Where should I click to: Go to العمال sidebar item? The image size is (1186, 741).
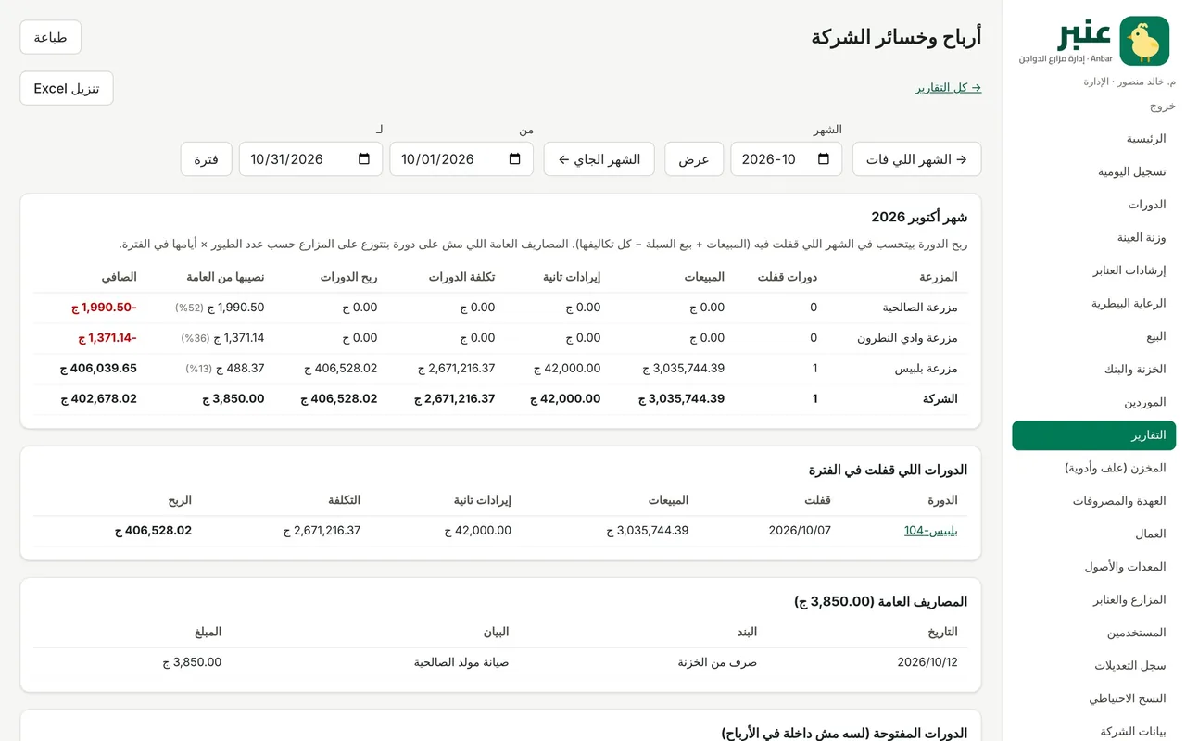pos(1093,534)
